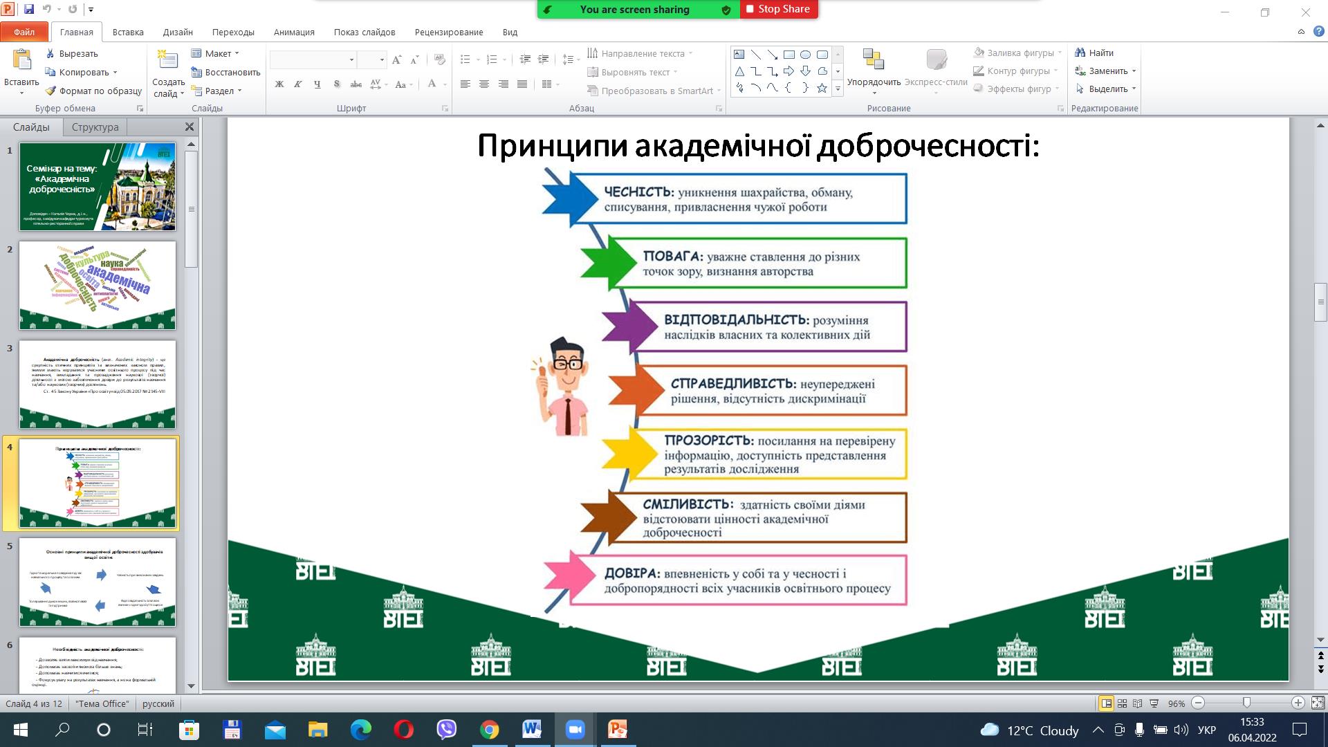Click the Save icon in quick access toolbar

point(29,10)
